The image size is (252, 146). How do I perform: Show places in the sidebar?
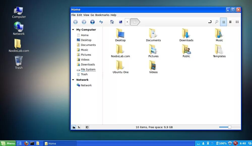[74, 127]
